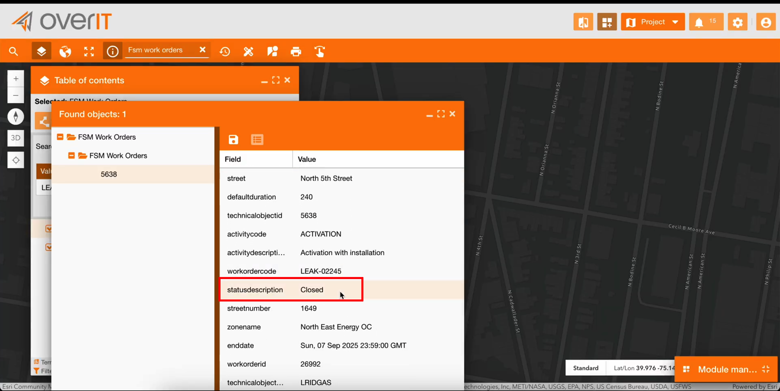The image size is (780, 391).
Task: Click the list view icon in Found objects
Action: click(x=257, y=140)
